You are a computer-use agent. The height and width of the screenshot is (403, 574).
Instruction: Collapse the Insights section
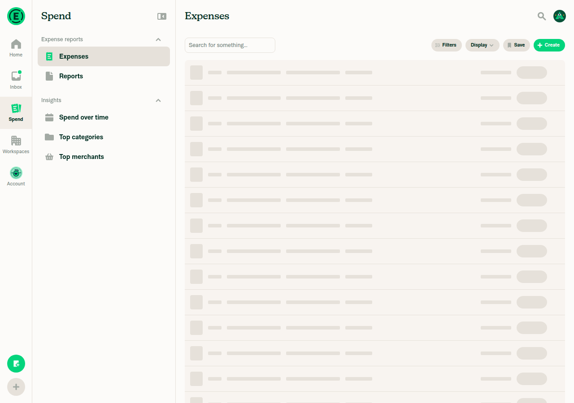pyautogui.click(x=158, y=100)
